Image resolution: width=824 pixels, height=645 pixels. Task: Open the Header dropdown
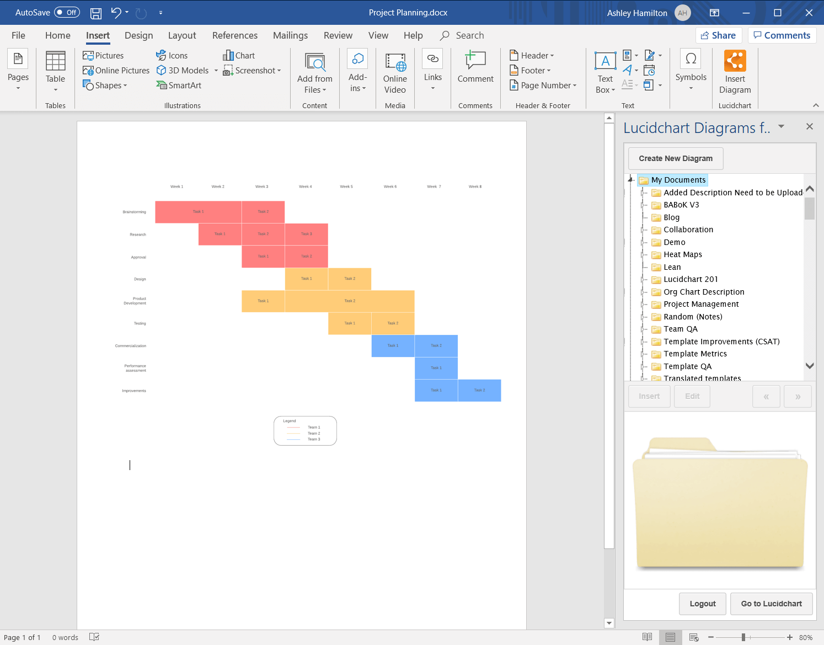tap(532, 56)
